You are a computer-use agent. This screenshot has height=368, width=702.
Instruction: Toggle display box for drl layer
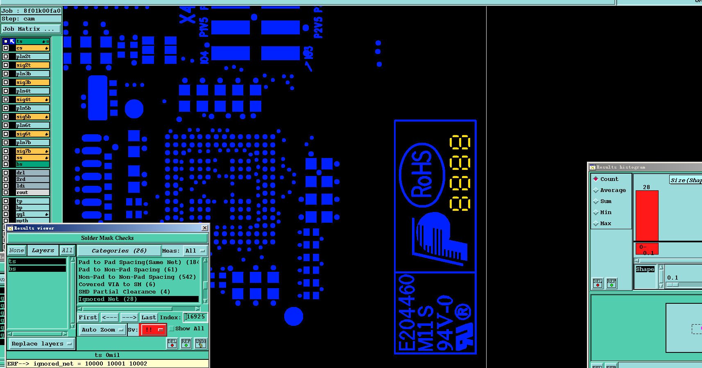6,173
